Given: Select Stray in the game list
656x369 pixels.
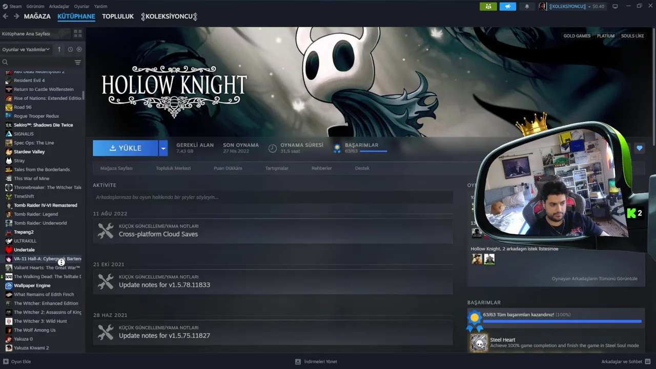Looking at the screenshot, I should [x=19, y=160].
